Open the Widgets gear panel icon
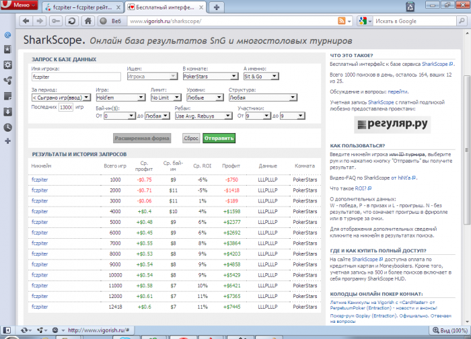This screenshot has height=339, width=471. [8, 65]
